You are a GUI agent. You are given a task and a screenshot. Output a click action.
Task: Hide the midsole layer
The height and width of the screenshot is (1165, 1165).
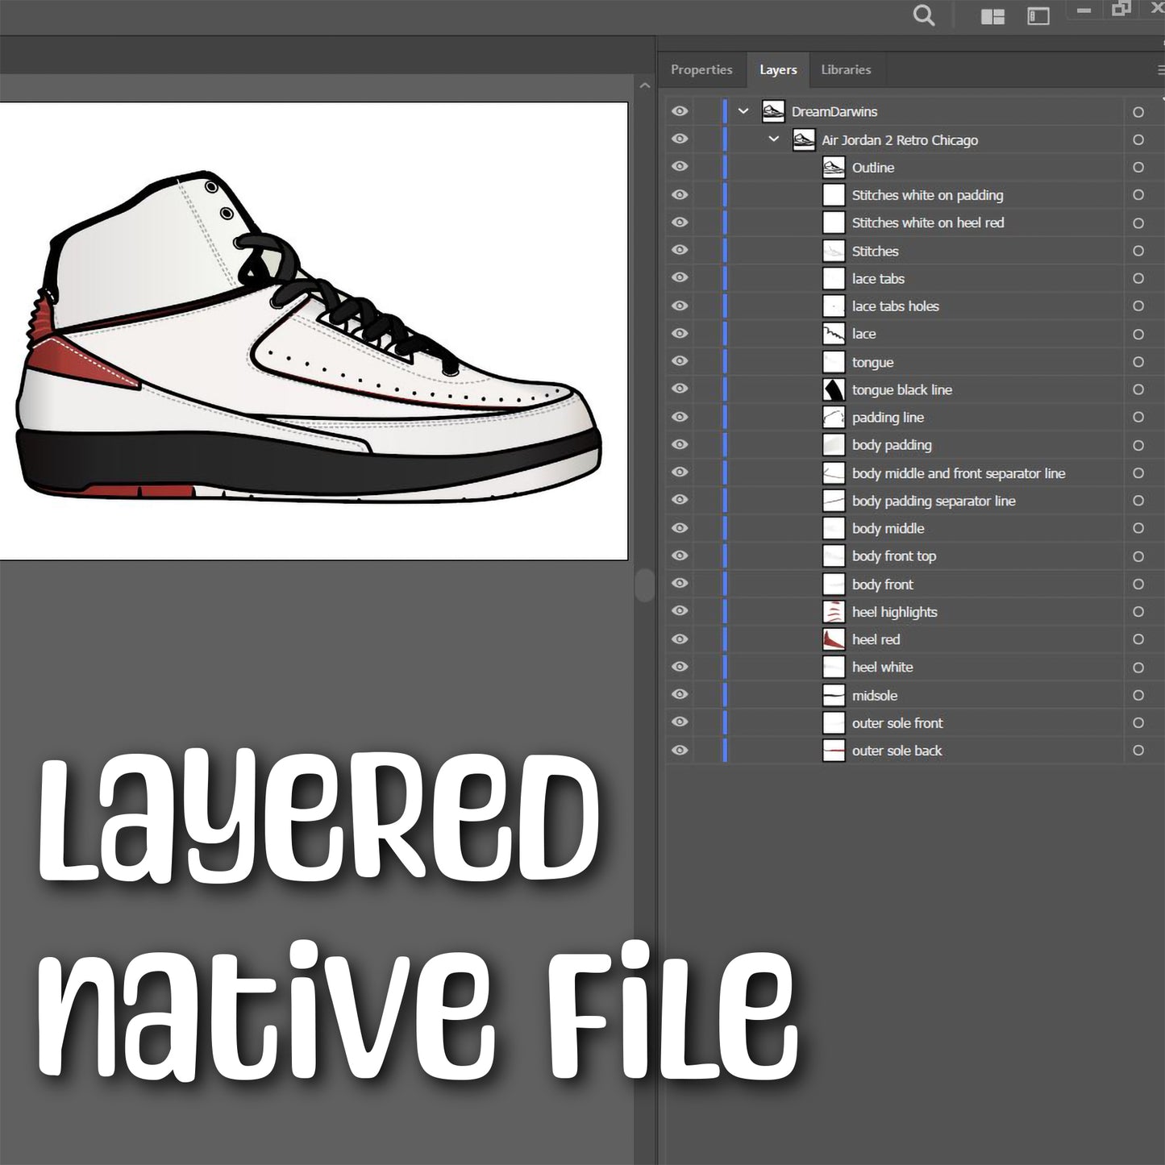[680, 694]
